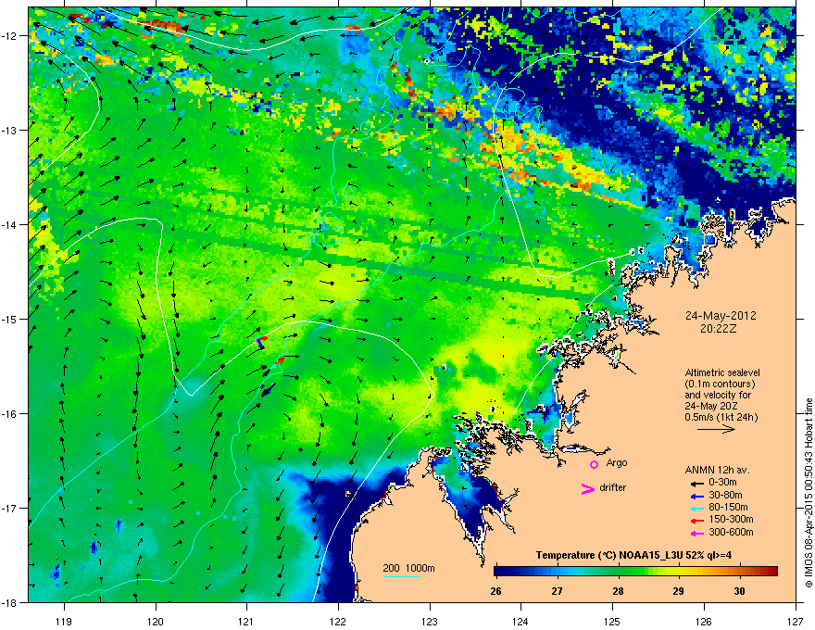
Task: Click the 0.5m/s (1kt 24h) text
Action: (721, 417)
